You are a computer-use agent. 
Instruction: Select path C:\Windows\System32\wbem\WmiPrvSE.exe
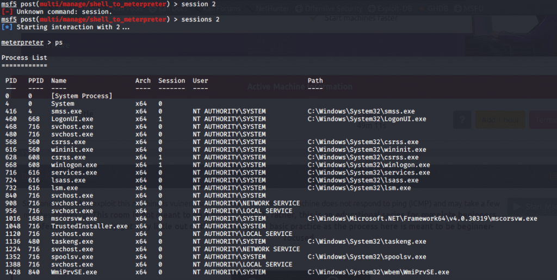coord(379,272)
